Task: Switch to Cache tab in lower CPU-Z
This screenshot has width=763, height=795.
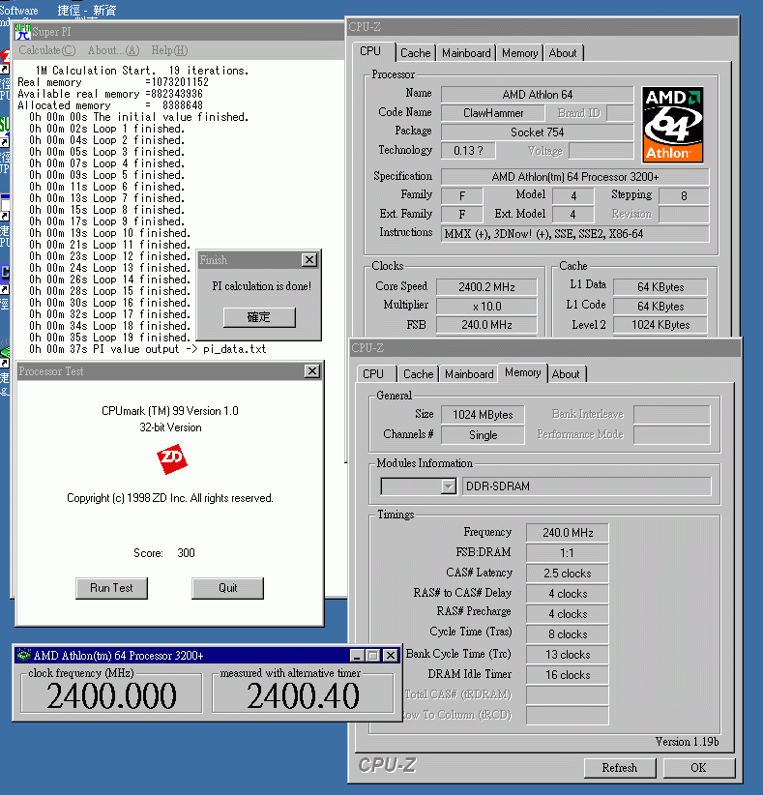Action: pyautogui.click(x=419, y=374)
